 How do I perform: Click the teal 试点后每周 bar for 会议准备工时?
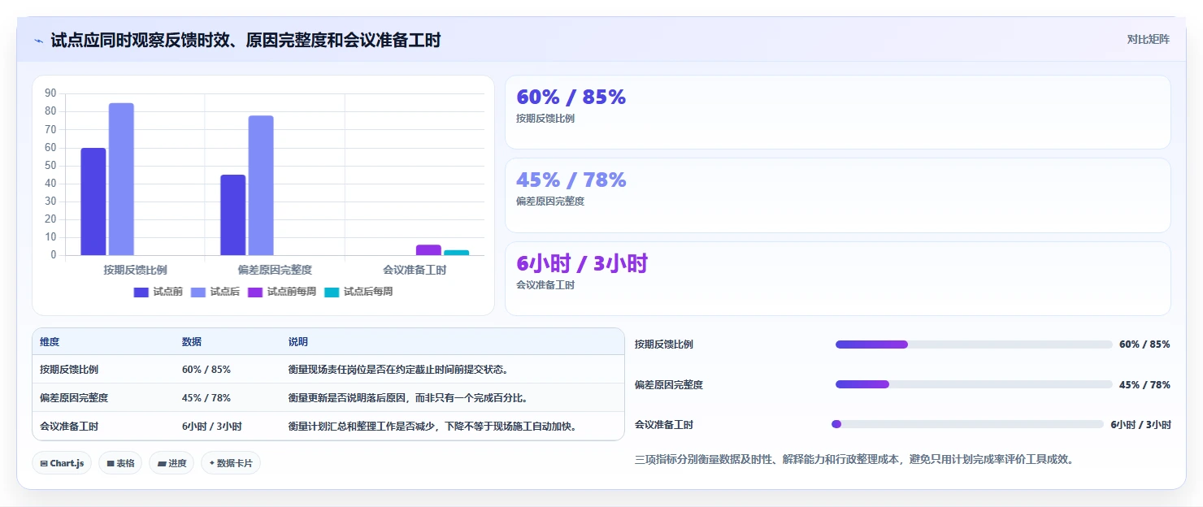tap(457, 253)
